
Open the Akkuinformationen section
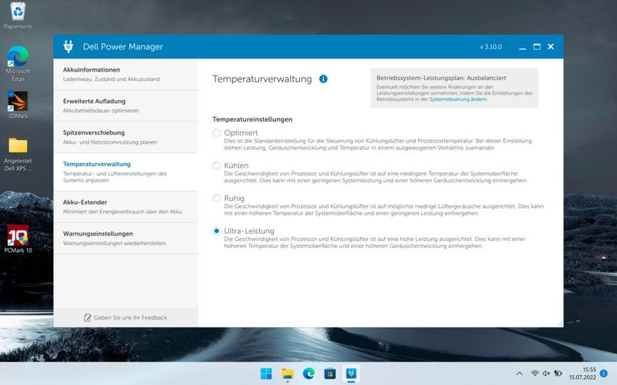126,74
